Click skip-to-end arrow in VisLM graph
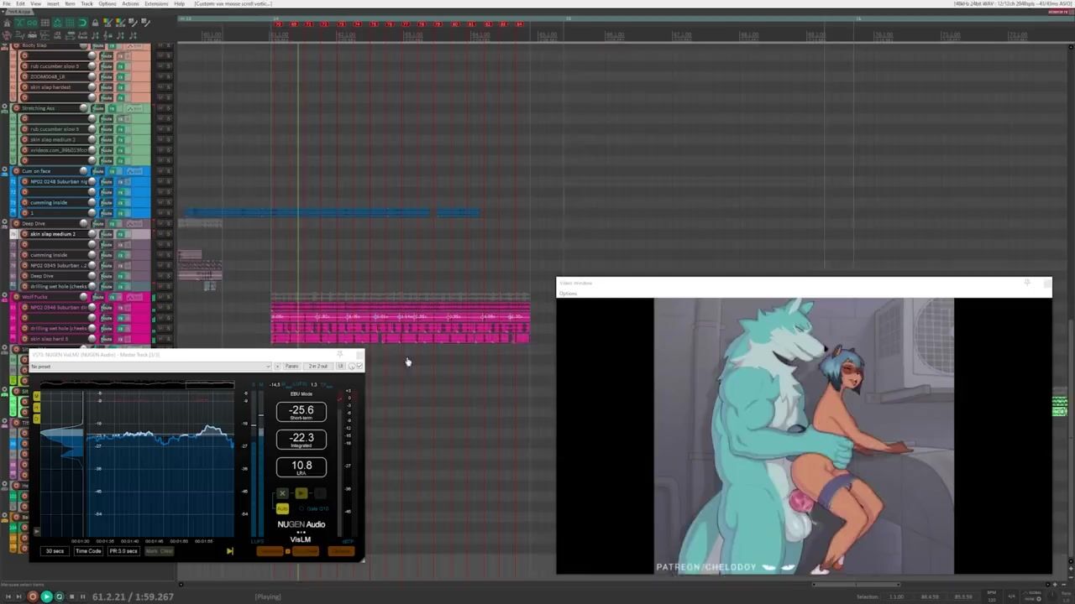 point(229,551)
